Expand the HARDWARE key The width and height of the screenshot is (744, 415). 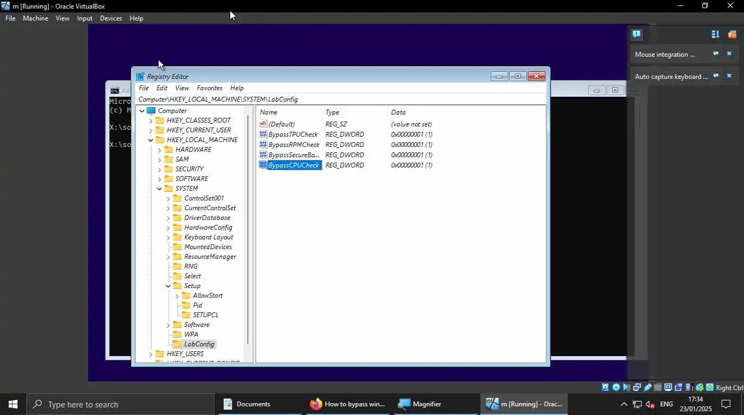[160, 150]
